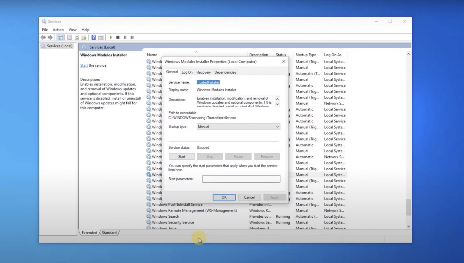Sort by the Description column header
The image size is (464, 263).
click(258, 55)
